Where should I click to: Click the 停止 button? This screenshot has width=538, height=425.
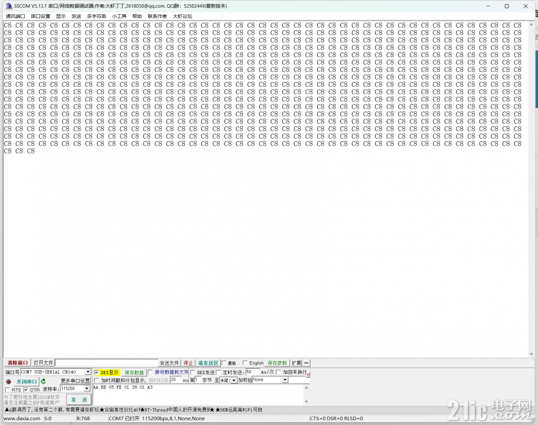188,363
